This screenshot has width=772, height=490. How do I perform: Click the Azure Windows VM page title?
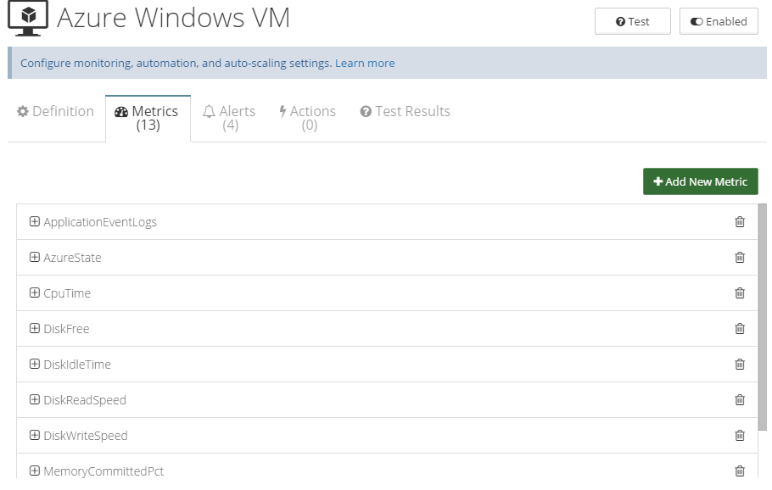pos(173,18)
